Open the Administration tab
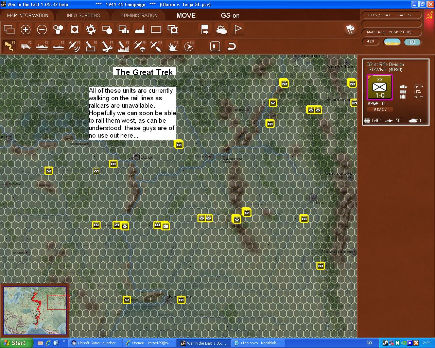The width and height of the screenshot is (435, 348). [139, 15]
